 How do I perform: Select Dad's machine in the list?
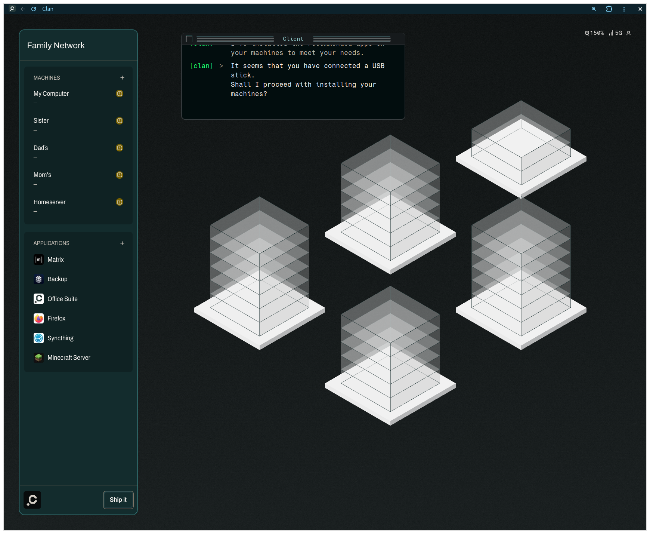coord(41,148)
